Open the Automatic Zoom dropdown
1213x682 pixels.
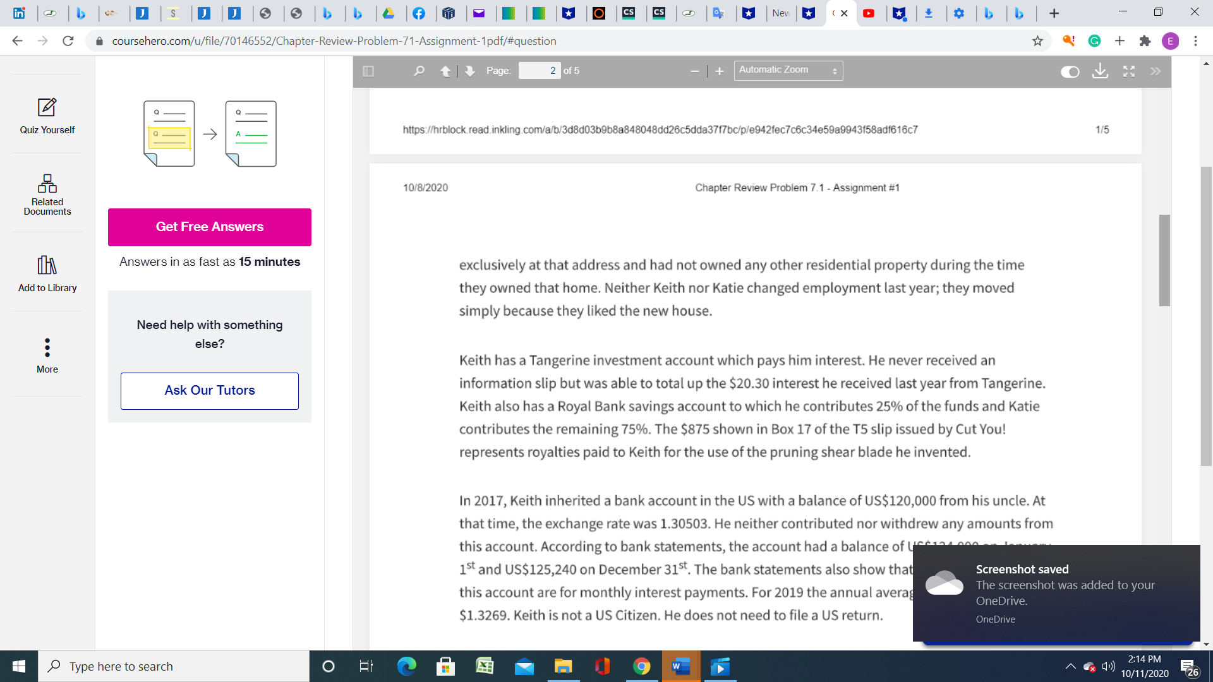(787, 69)
